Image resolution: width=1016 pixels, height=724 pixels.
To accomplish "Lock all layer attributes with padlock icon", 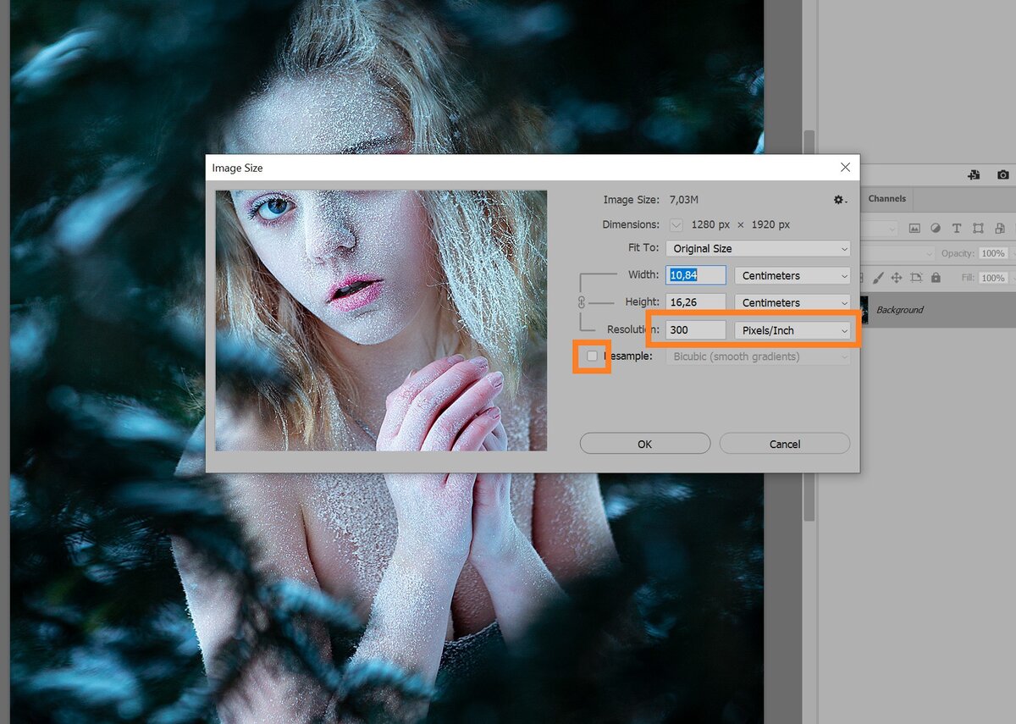I will [x=936, y=278].
